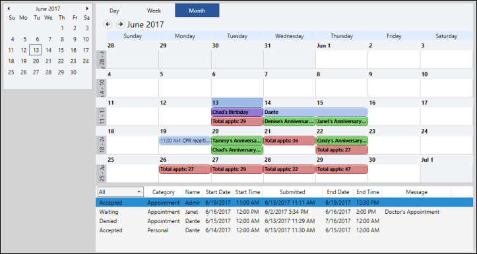The height and width of the screenshot is (254, 477).
Task: Sort by the End Date column header
Action: (x=338, y=191)
